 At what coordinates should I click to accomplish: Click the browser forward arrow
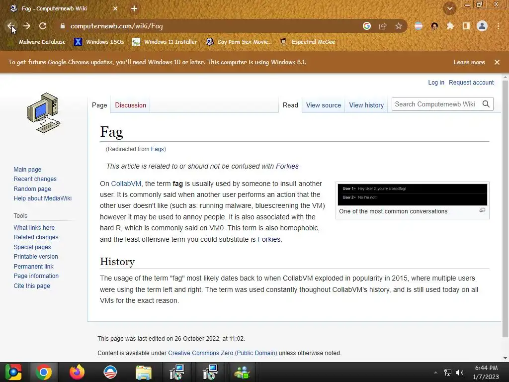pos(27,26)
